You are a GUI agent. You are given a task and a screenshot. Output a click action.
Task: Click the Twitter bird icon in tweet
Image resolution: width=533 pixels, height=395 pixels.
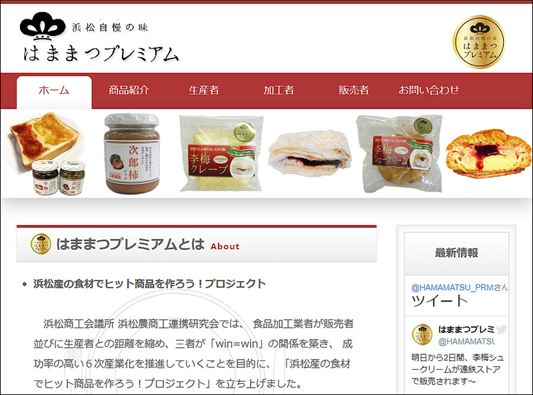coord(501,328)
